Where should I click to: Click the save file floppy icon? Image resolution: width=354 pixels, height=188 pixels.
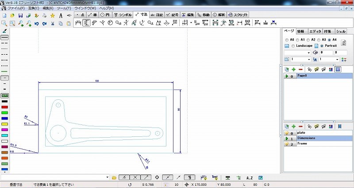click(20, 15)
